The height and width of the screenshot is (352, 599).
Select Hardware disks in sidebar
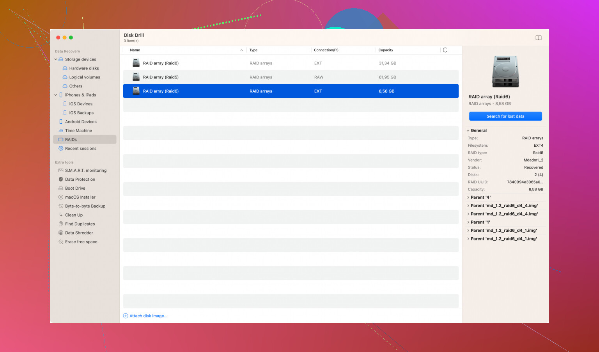click(84, 68)
